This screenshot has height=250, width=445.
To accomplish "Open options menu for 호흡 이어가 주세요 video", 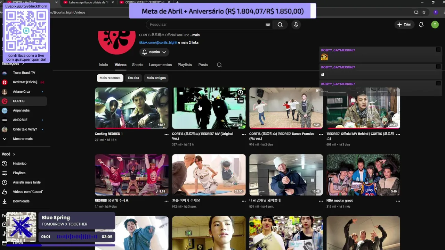I will tap(244, 201).
